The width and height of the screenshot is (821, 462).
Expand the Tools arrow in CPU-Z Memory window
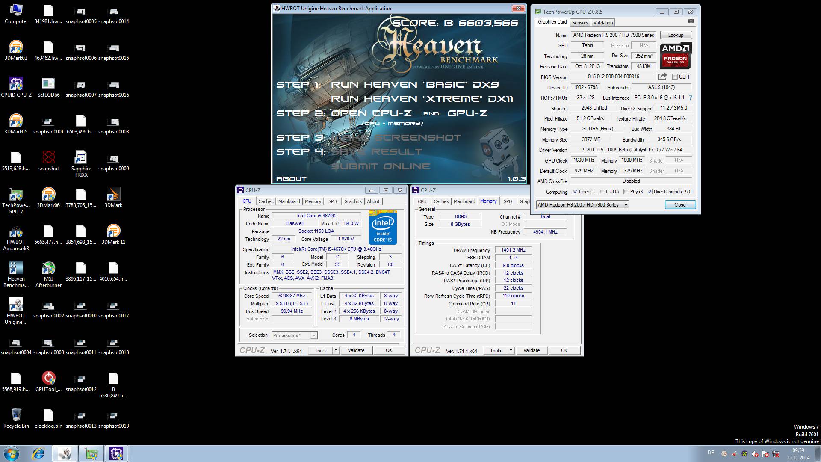click(x=511, y=350)
